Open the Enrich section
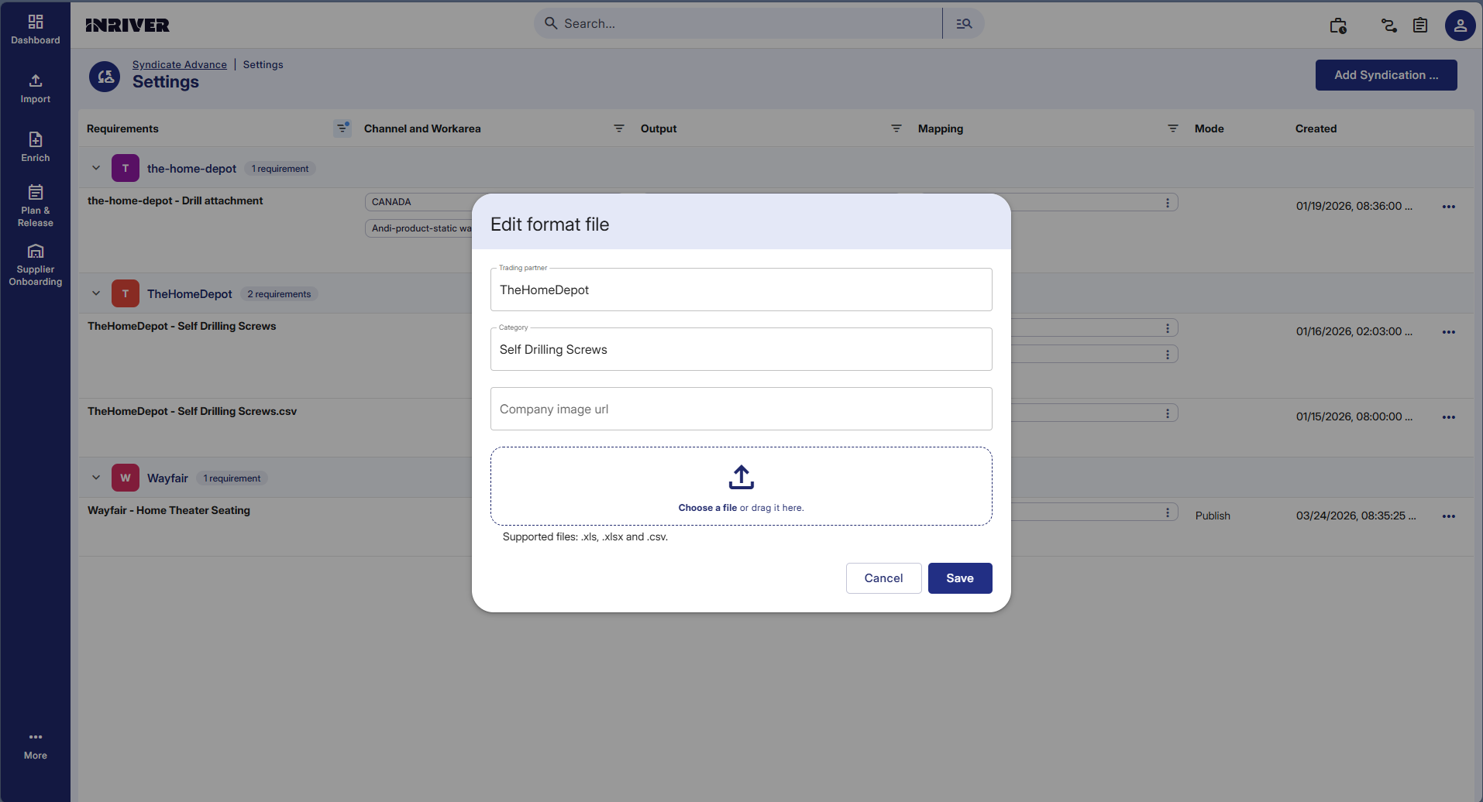1483x802 pixels. coord(36,147)
